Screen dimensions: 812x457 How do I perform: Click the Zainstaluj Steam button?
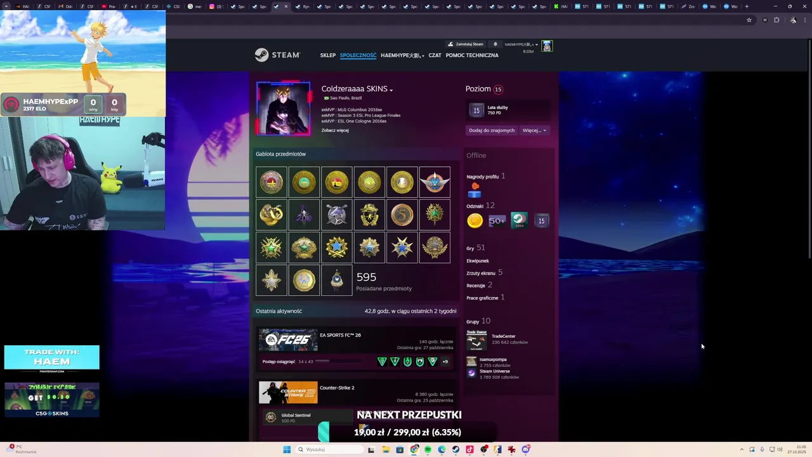(x=466, y=44)
